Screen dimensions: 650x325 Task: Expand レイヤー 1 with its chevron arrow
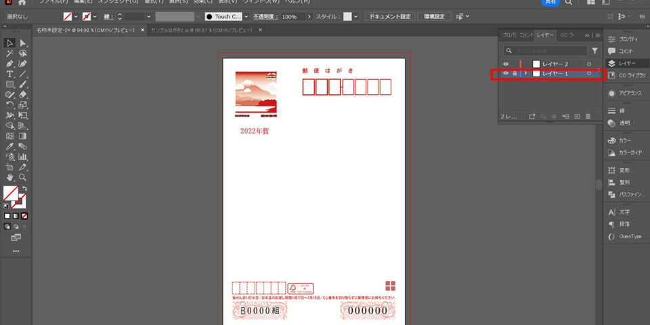526,73
